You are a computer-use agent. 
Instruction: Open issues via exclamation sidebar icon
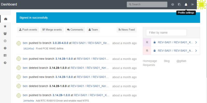(x=5, y=48)
